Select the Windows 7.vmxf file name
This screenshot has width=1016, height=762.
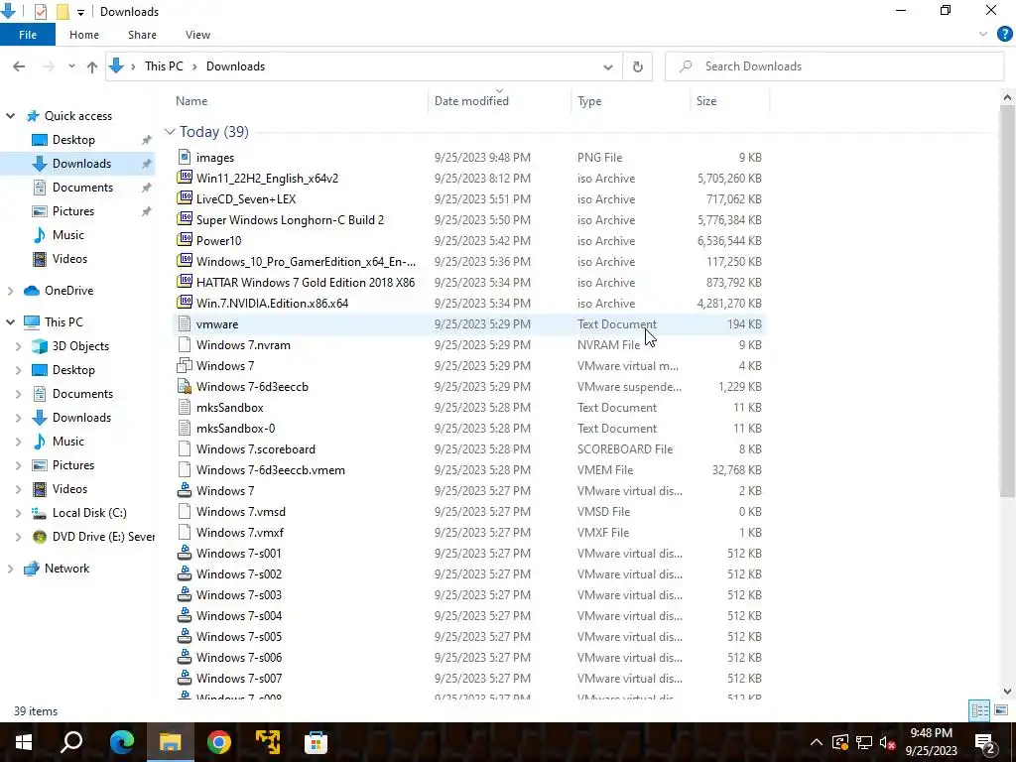[240, 532]
